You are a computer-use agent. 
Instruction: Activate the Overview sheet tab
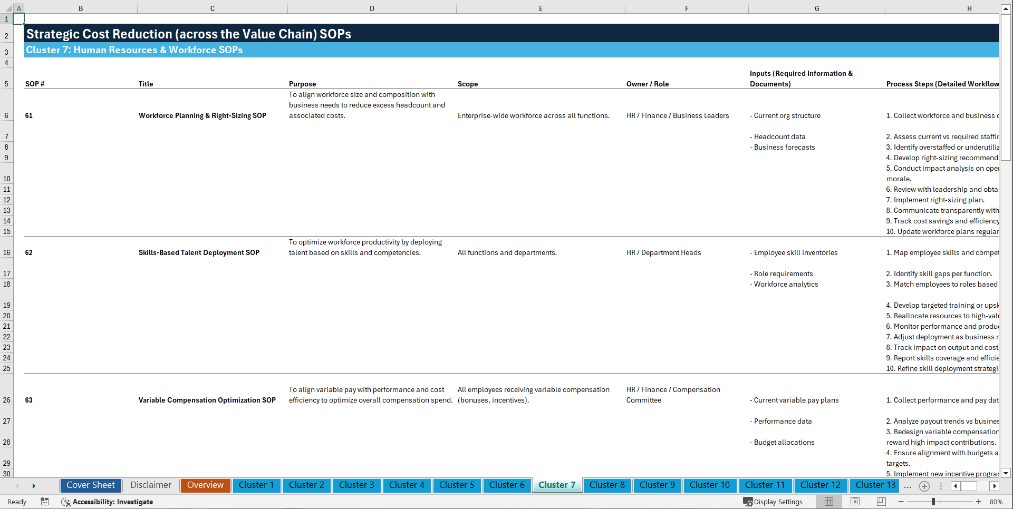coord(205,485)
